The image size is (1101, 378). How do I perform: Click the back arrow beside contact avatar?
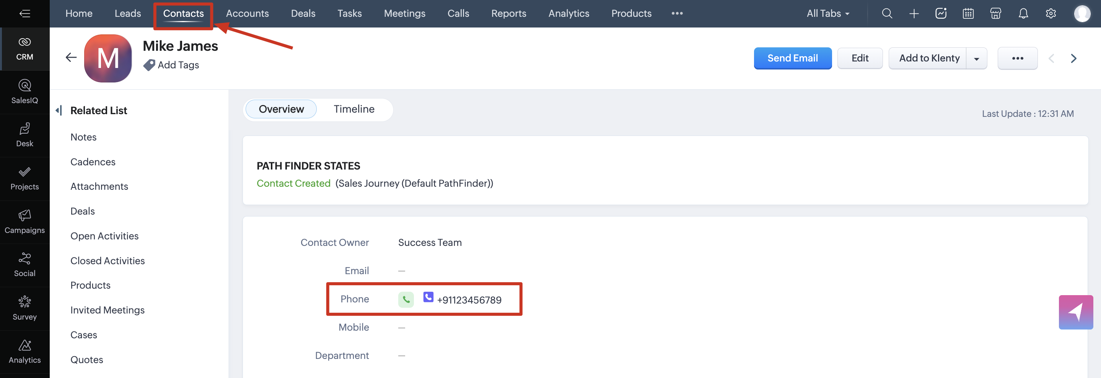[71, 58]
